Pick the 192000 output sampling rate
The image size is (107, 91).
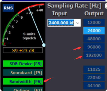94,55
